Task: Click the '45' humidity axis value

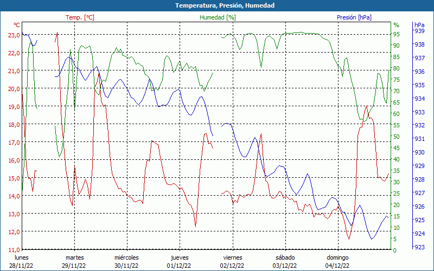Action: click(x=397, y=148)
